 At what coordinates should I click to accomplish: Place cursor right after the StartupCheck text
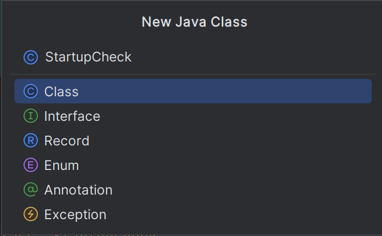[x=133, y=57]
